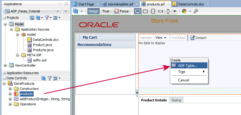The image size is (241, 115).
Task: Expand the My Cart accordion panel
Action: (x=79, y=38)
